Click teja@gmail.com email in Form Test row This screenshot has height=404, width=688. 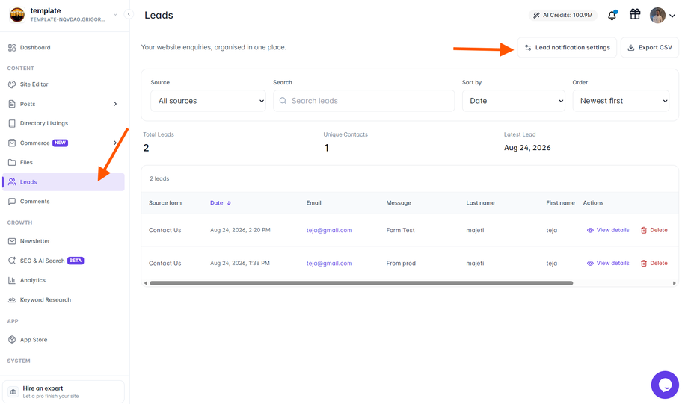[329, 230]
